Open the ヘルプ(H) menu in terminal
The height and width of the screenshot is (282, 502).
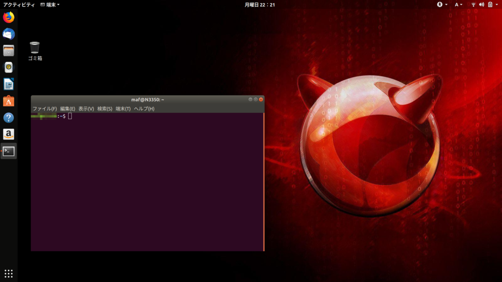coord(144,109)
